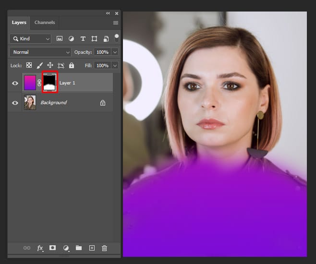The width and height of the screenshot is (316, 264).
Task: Open the layer style fx menu
Action: click(40, 248)
